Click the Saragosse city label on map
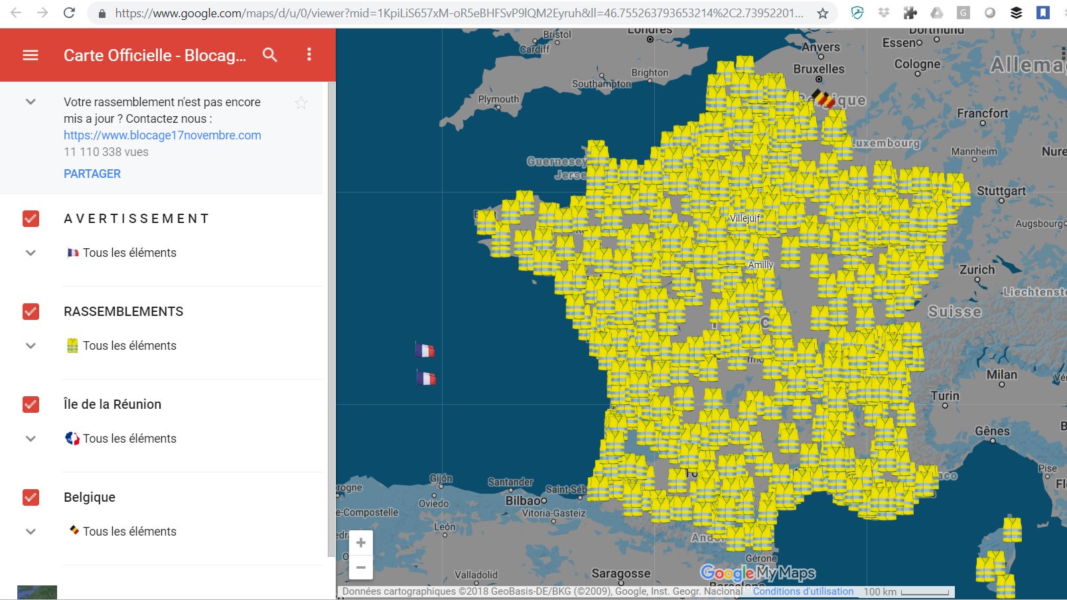Screen dimensions: 1067x600 620,573
